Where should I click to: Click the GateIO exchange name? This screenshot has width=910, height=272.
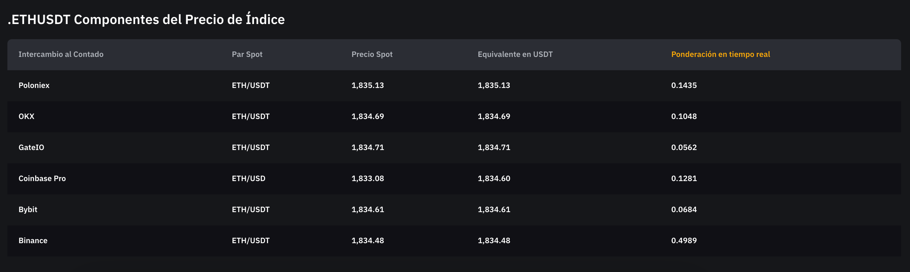pos(31,147)
